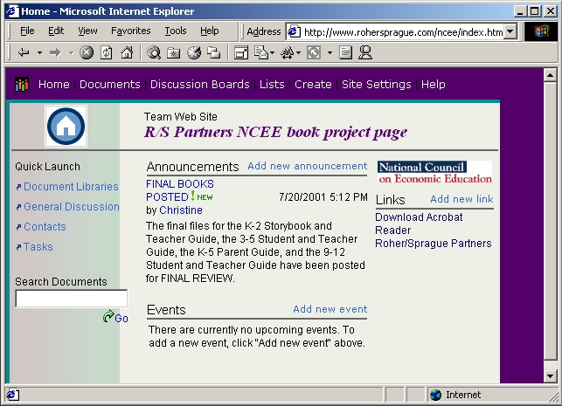Click the team people icon in purple bar

[x=22, y=85]
